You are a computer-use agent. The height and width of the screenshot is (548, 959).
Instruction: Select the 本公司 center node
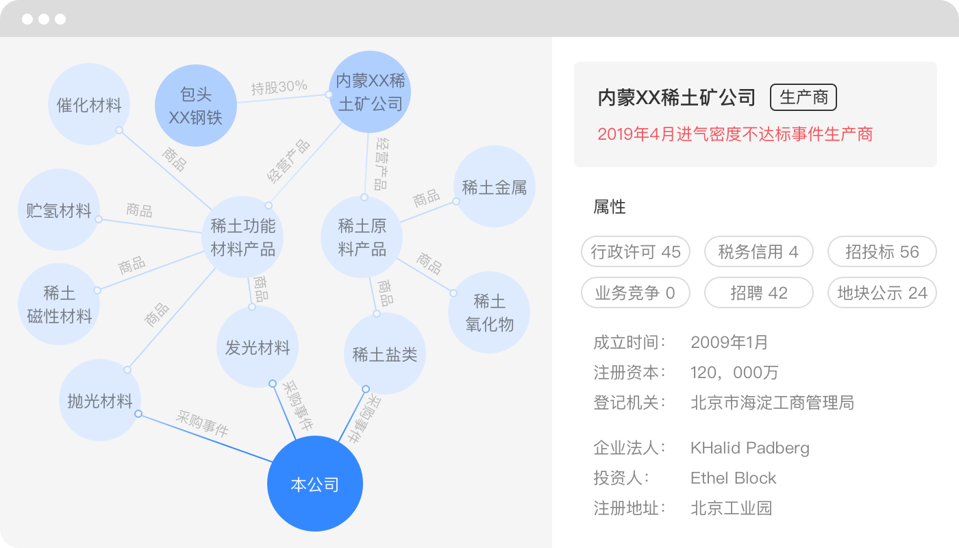coord(314,484)
